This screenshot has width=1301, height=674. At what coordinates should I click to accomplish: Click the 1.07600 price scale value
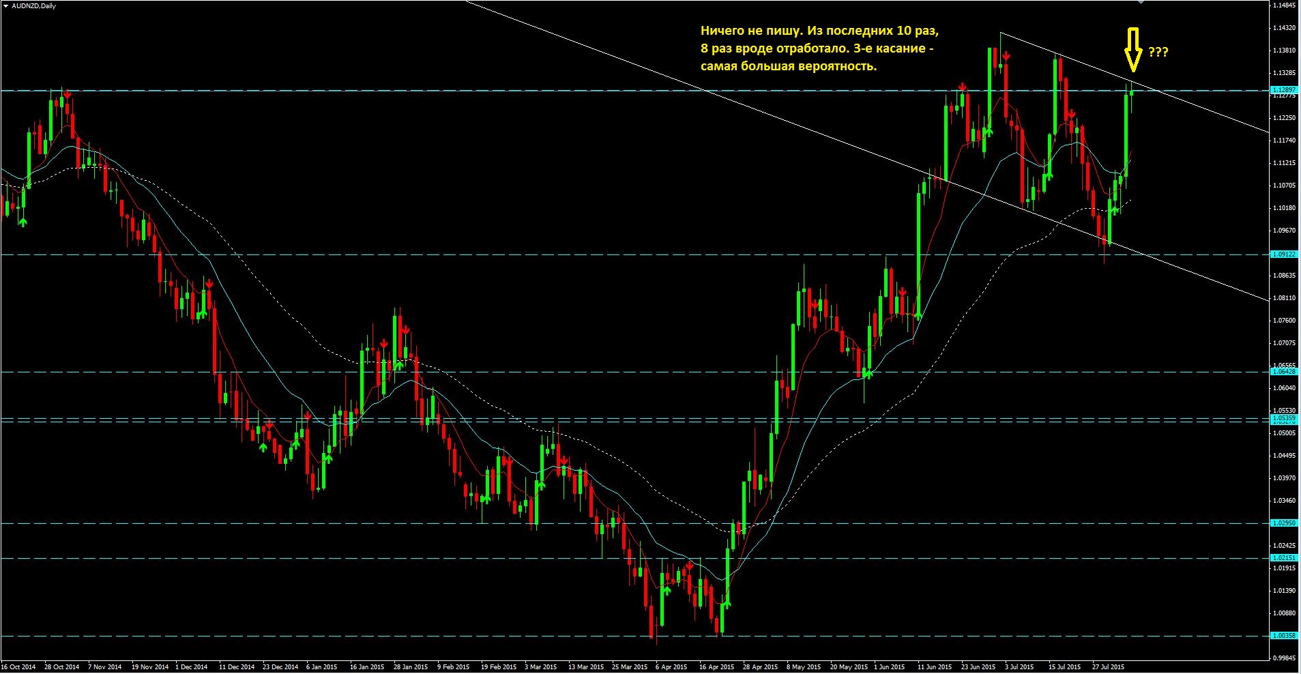click(x=1285, y=321)
